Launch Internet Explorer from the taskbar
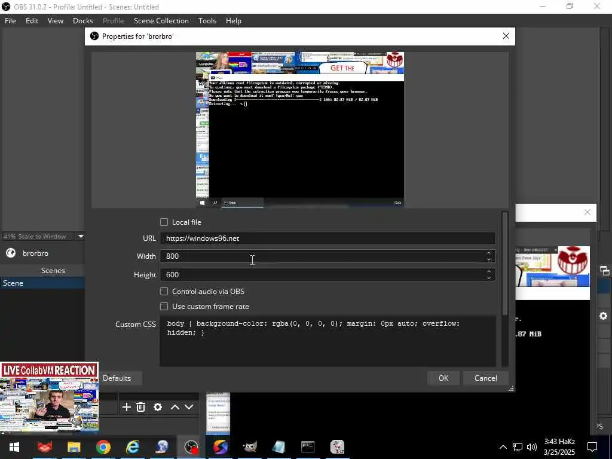The height and width of the screenshot is (459, 612). coord(132,447)
